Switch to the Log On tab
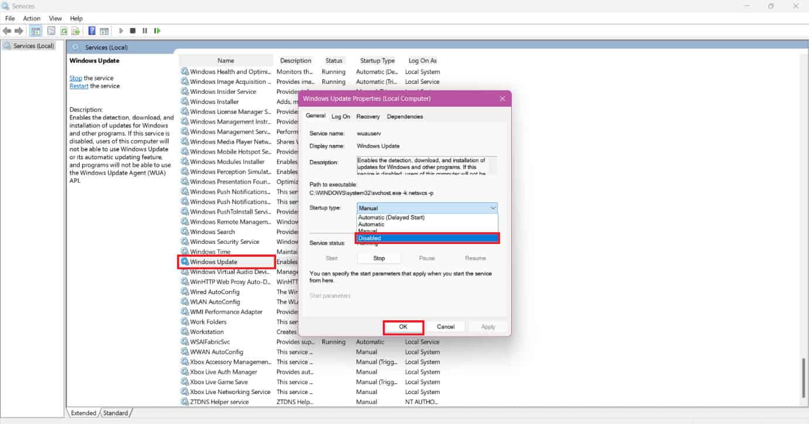 pyautogui.click(x=341, y=116)
